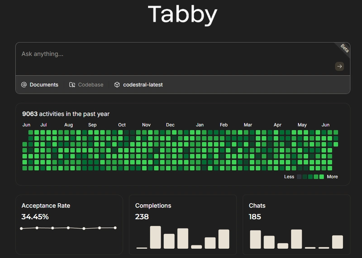Click the last data point on the Acceptance Rate line
This screenshot has width=362, height=258.
click(115, 228)
